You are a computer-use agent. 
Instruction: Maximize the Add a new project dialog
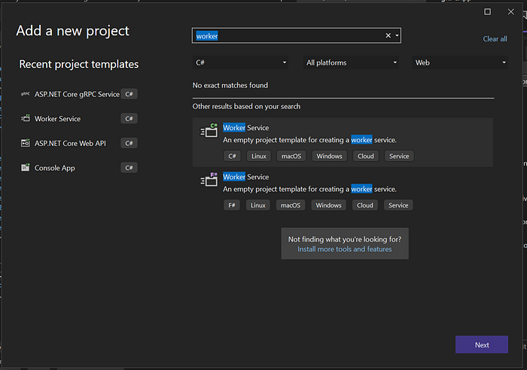[x=487, y=11]
